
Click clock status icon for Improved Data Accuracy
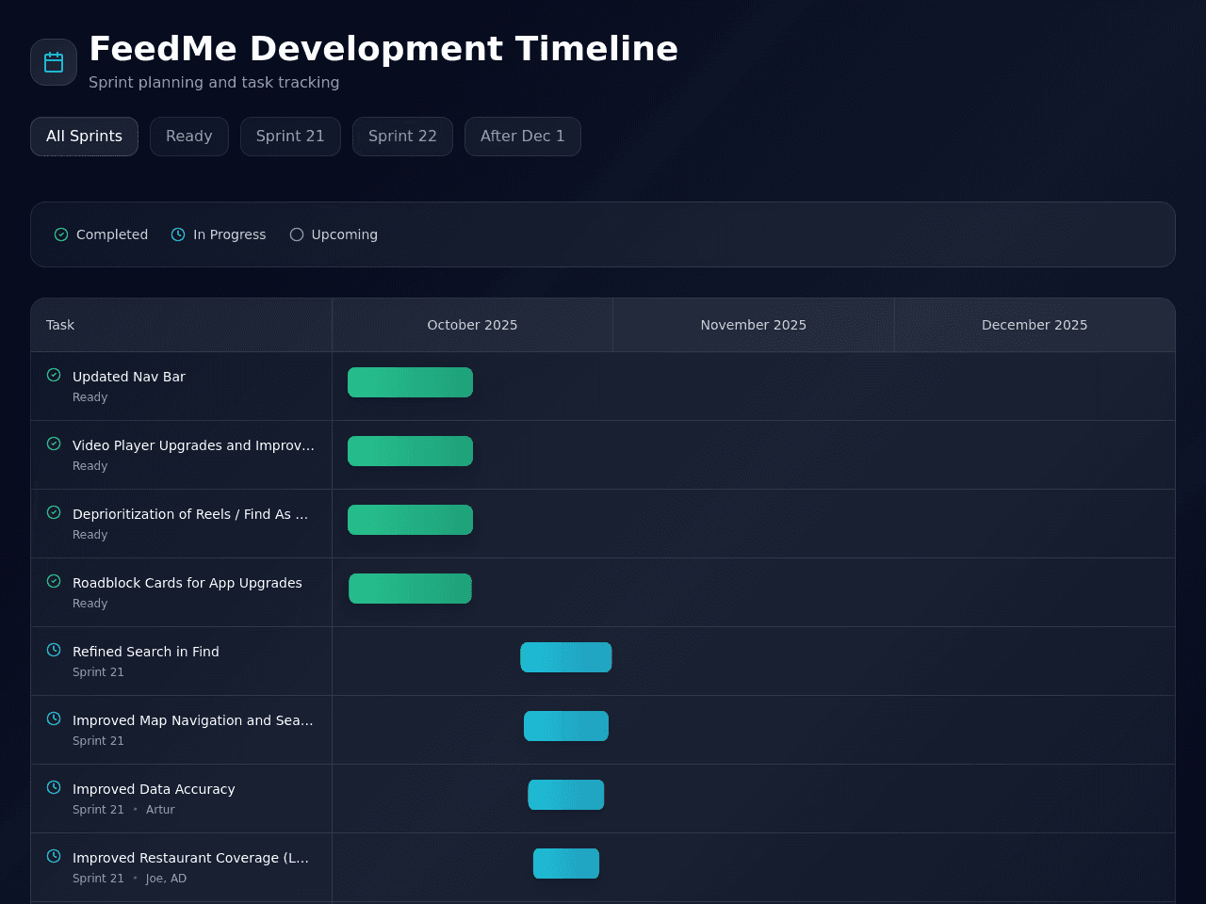tap(54, 787)
